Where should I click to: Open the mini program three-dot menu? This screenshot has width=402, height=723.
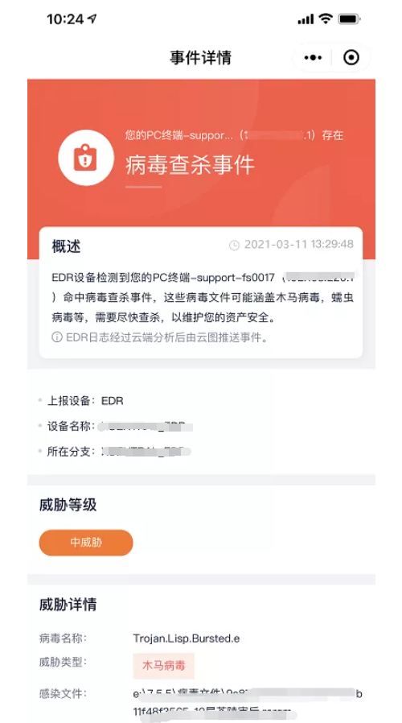click(313, 58)
